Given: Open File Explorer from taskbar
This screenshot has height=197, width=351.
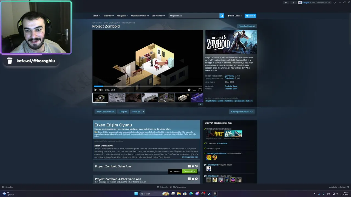Looking at the screenshot, I should [x=179, y=194].
